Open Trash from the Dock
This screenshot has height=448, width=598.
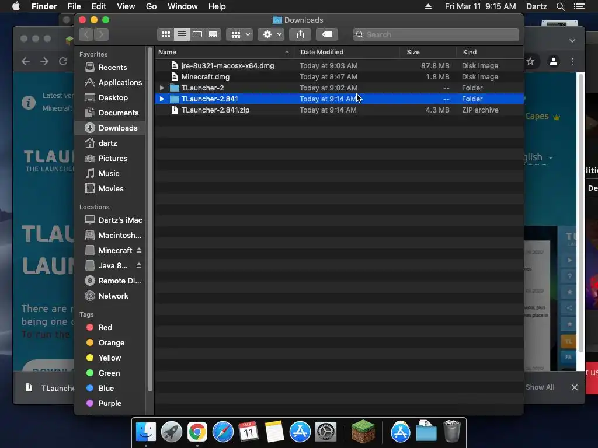(452, 431)
